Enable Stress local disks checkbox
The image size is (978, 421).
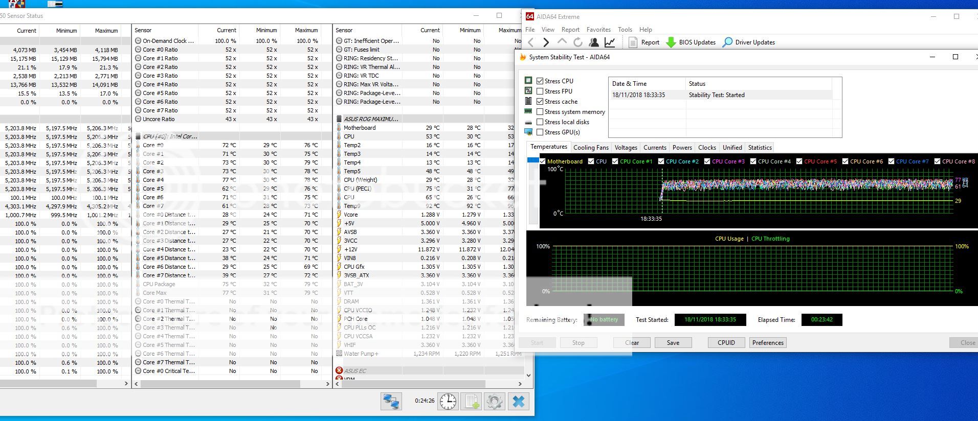click(540, 122)
